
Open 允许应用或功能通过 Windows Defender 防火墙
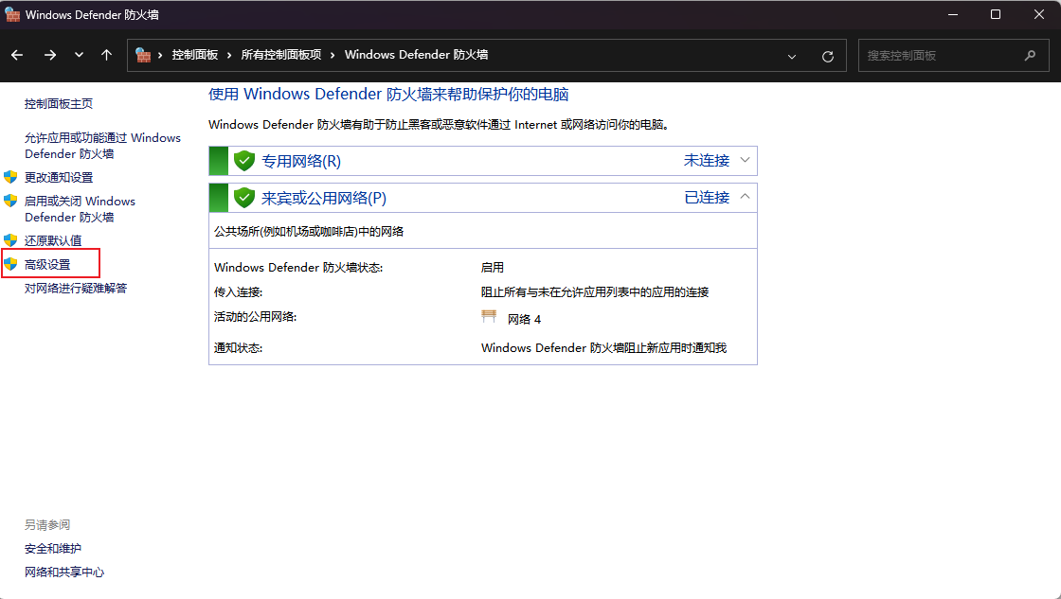(103, 146)
